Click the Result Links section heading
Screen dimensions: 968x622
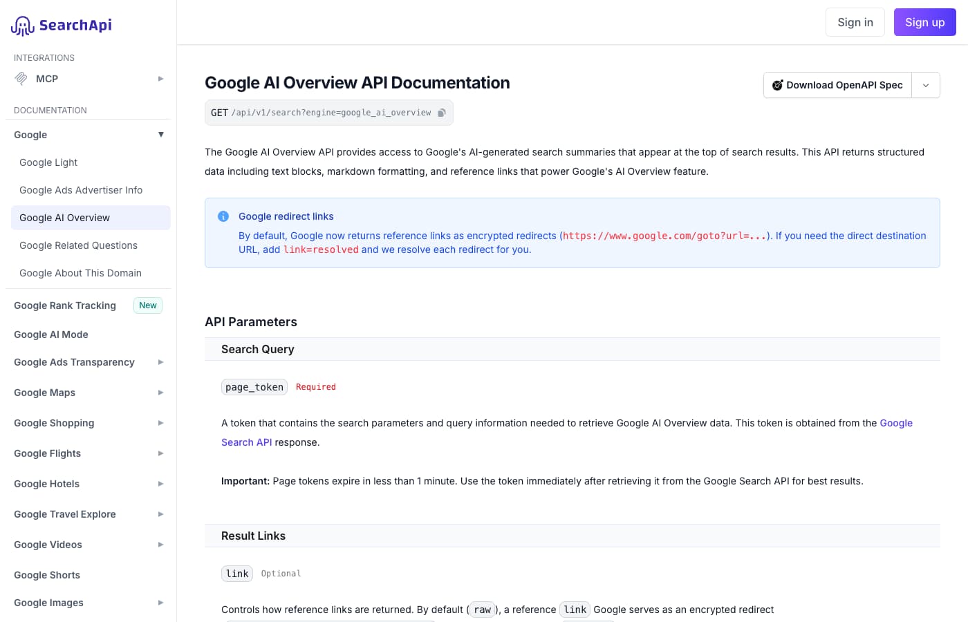click(x=253, y=536)
